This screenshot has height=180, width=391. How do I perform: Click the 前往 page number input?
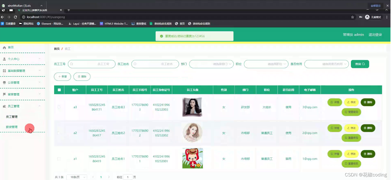coord(128,177)
